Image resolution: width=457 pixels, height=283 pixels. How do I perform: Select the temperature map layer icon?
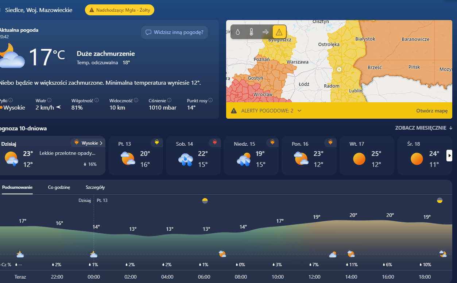251,32
